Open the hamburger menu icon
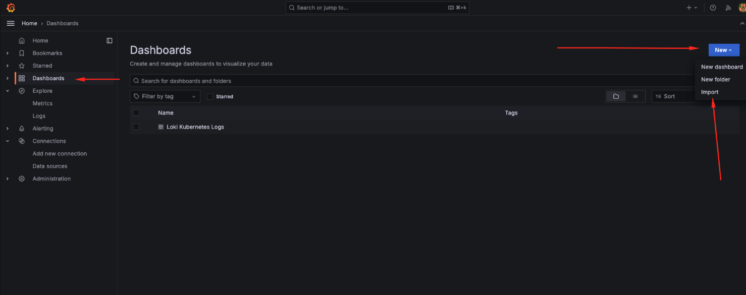 (x=11, y=23)
